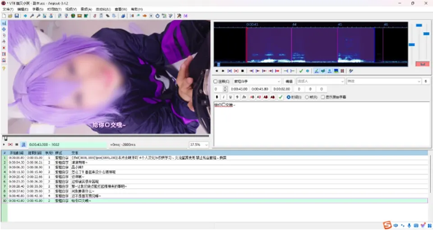Click the 编辑 style edit button
Viewport: 433px width, 230px height.
[x=289, y=81]
